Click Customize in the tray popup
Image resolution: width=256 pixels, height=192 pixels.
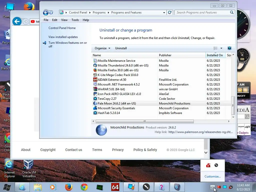point(212,176)
